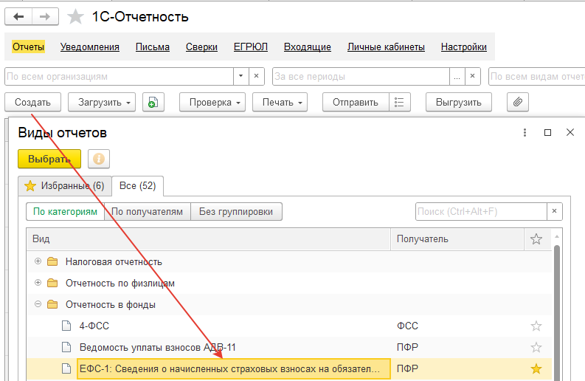Viewport: 585px width, 381px height.
Task: Click the green plus document icon in the toolbar
Action: click(153, 102)
